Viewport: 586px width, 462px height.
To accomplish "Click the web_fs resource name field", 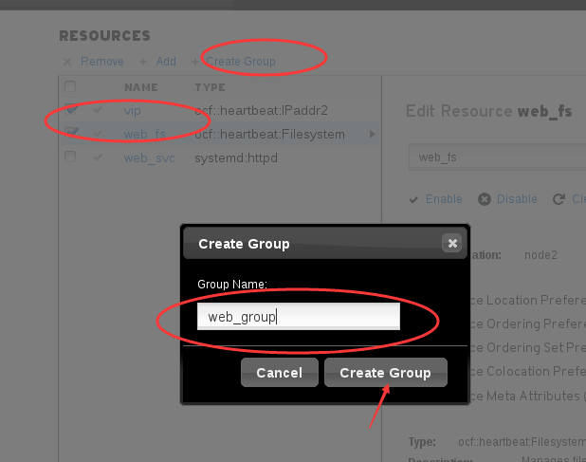I will [x=497, y=157].
